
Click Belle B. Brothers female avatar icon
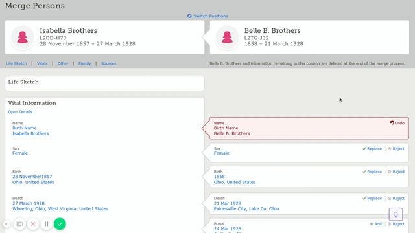[227, 38]
